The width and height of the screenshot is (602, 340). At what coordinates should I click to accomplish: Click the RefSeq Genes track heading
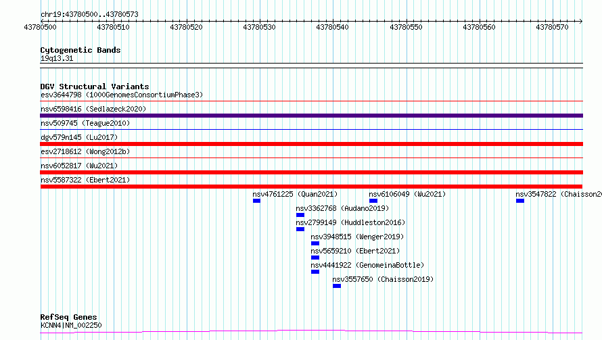(68, 317)
